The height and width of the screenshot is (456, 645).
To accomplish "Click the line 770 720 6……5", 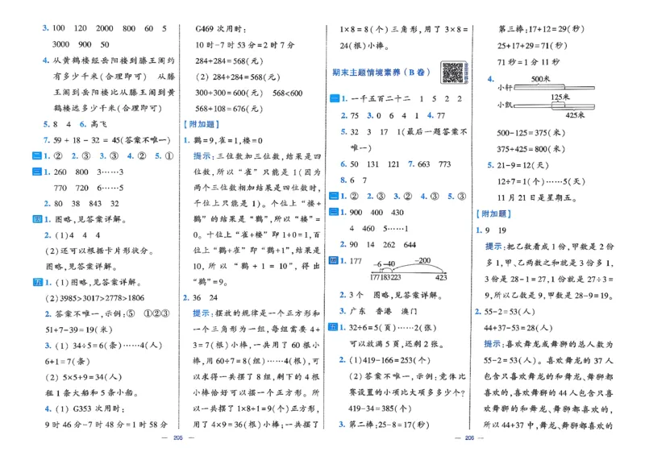I will tap(89, 188).
